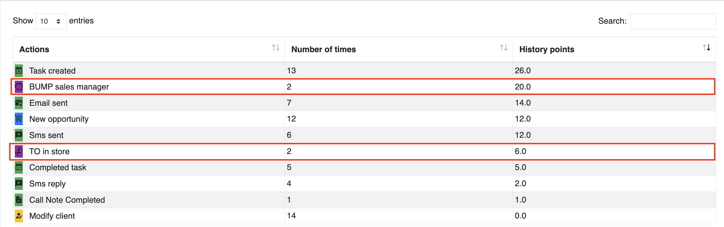Click the New opportunity cart icon
This screenshot has height=227, width=724.
pos(19,119)
